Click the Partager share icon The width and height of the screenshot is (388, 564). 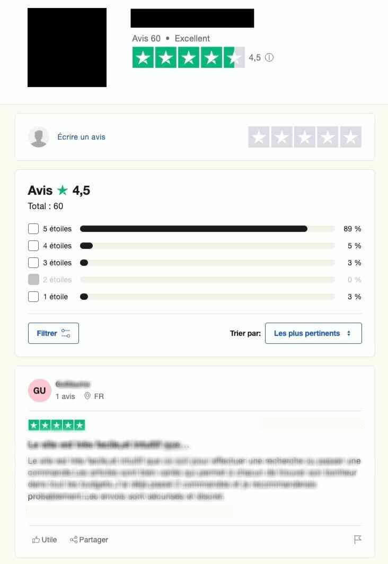(x=73, y=540)
